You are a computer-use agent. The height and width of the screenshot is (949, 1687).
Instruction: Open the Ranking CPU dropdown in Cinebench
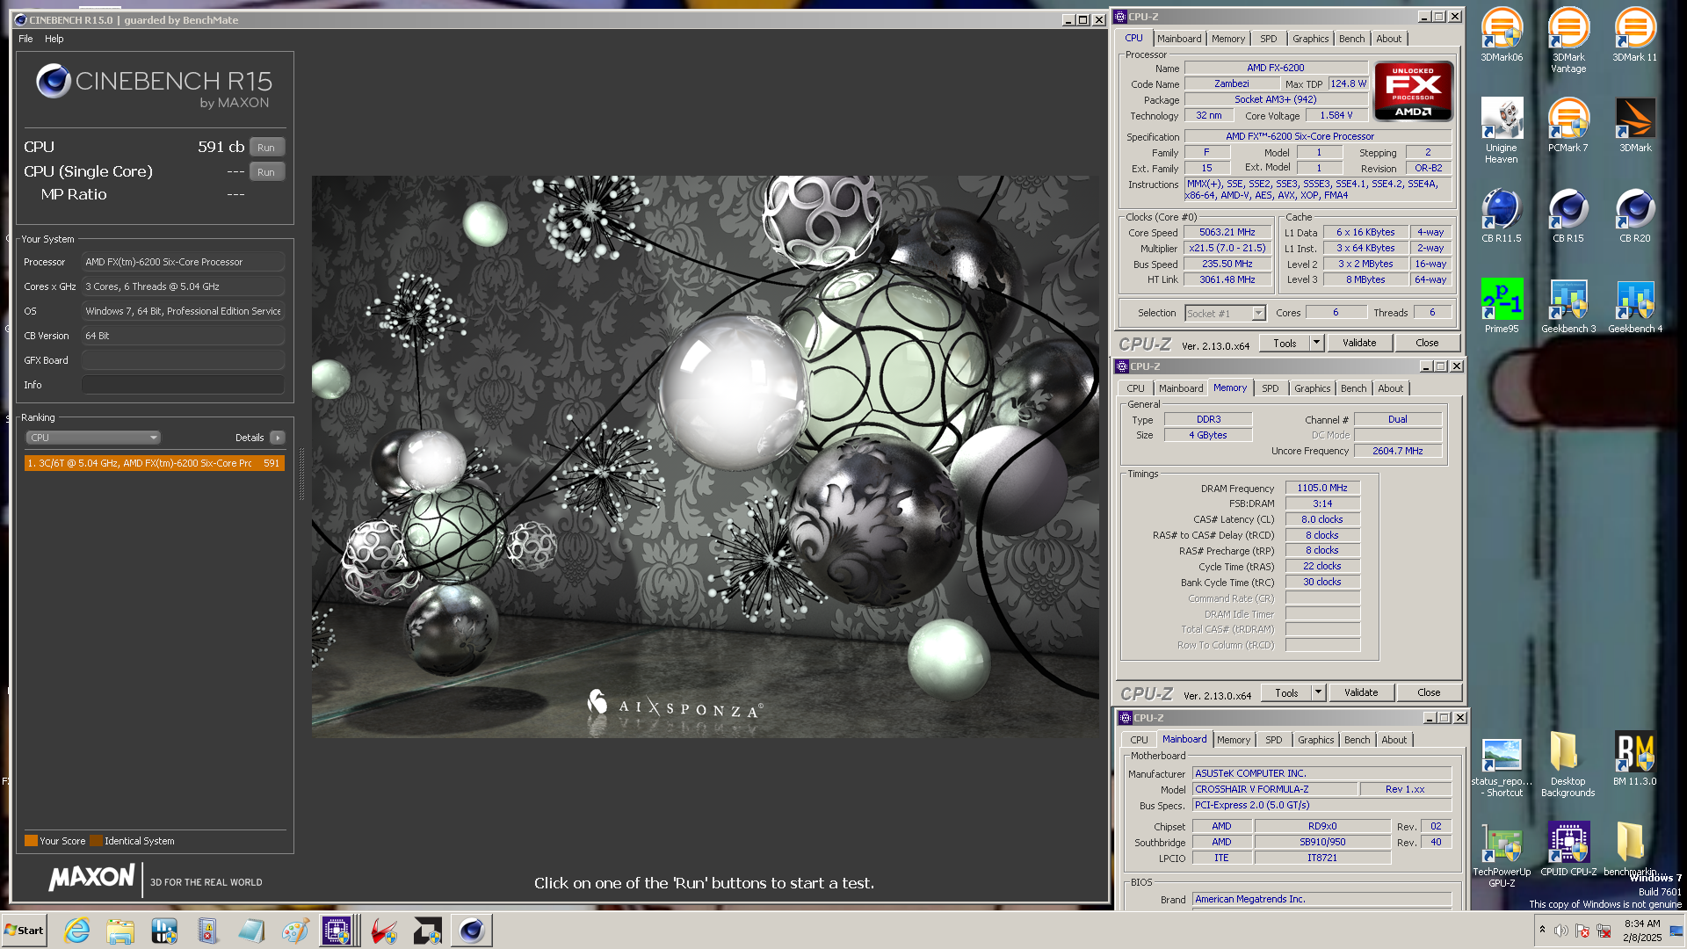(x=92, y=438)
